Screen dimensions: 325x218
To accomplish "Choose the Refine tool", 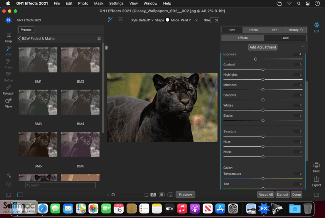I will (8, 77).
